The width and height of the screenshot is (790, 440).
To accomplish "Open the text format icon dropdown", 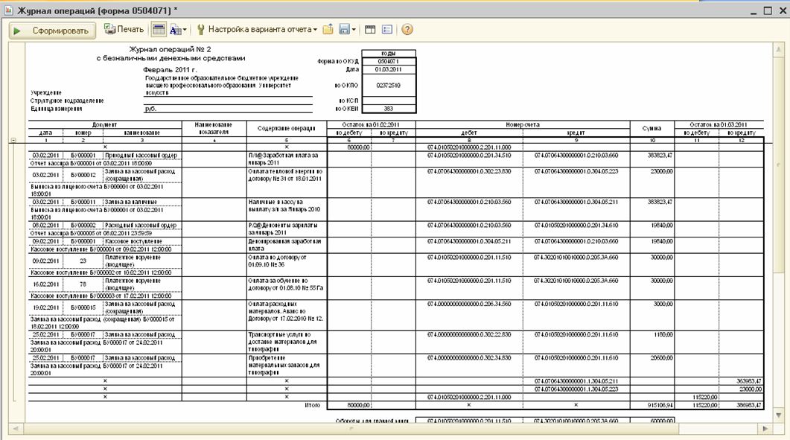I will pyautogui.click(x=177, y=30).
